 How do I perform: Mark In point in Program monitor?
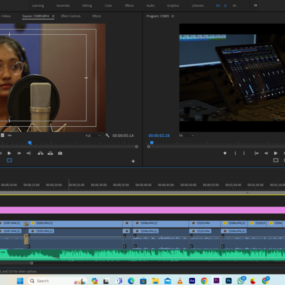[235, 153]
